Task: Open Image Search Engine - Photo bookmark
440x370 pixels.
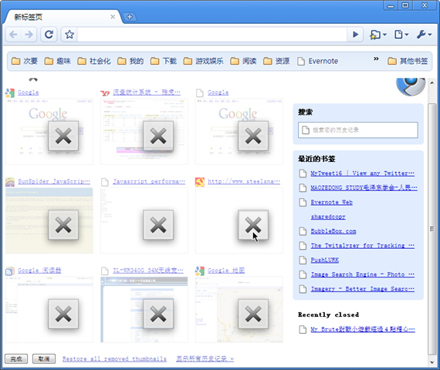Action: pyautogui.click(x=362, y=274)
